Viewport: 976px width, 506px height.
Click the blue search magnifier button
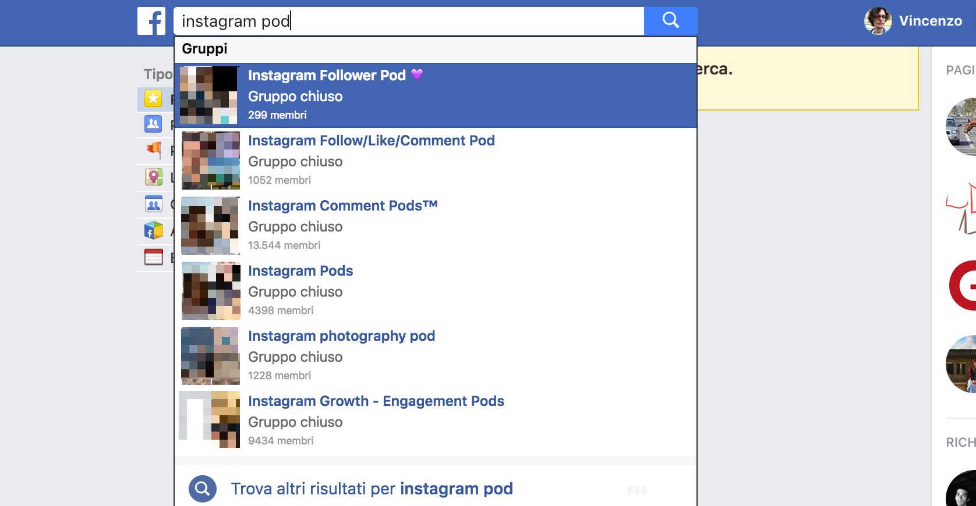coord(671,21)
